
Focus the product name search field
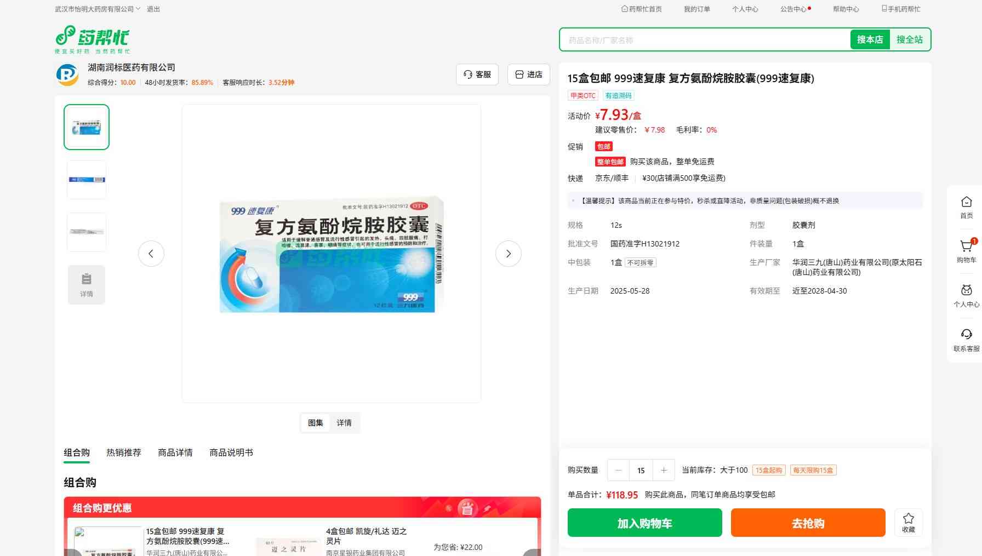click(x=704, y=40)
